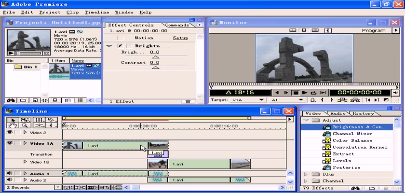The image size is (405, 193).
Task: Open the Clip menu
Action: [x=73, y=12]
